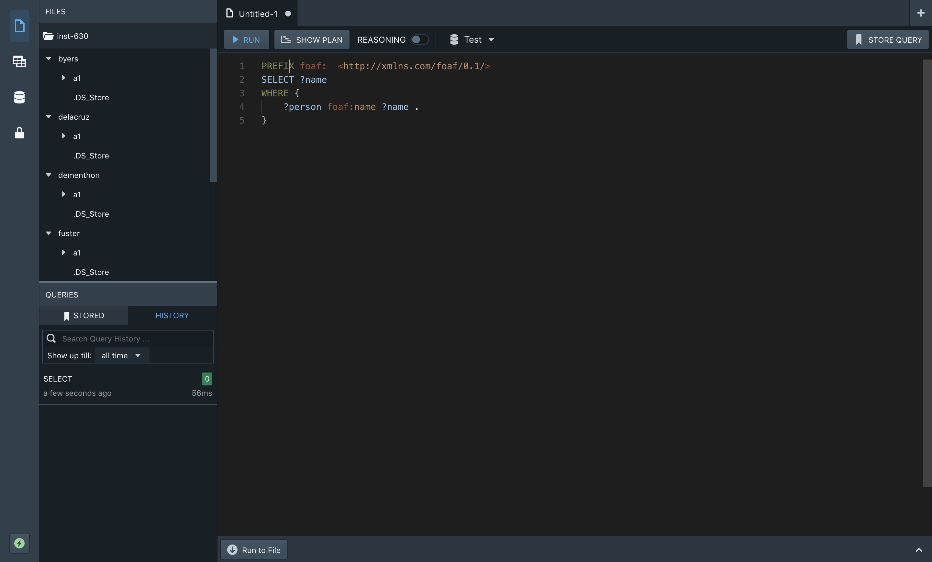Viewport: 932px width, 562px height.
Task: Collapse the fuster folder
Action: [49, 233]
